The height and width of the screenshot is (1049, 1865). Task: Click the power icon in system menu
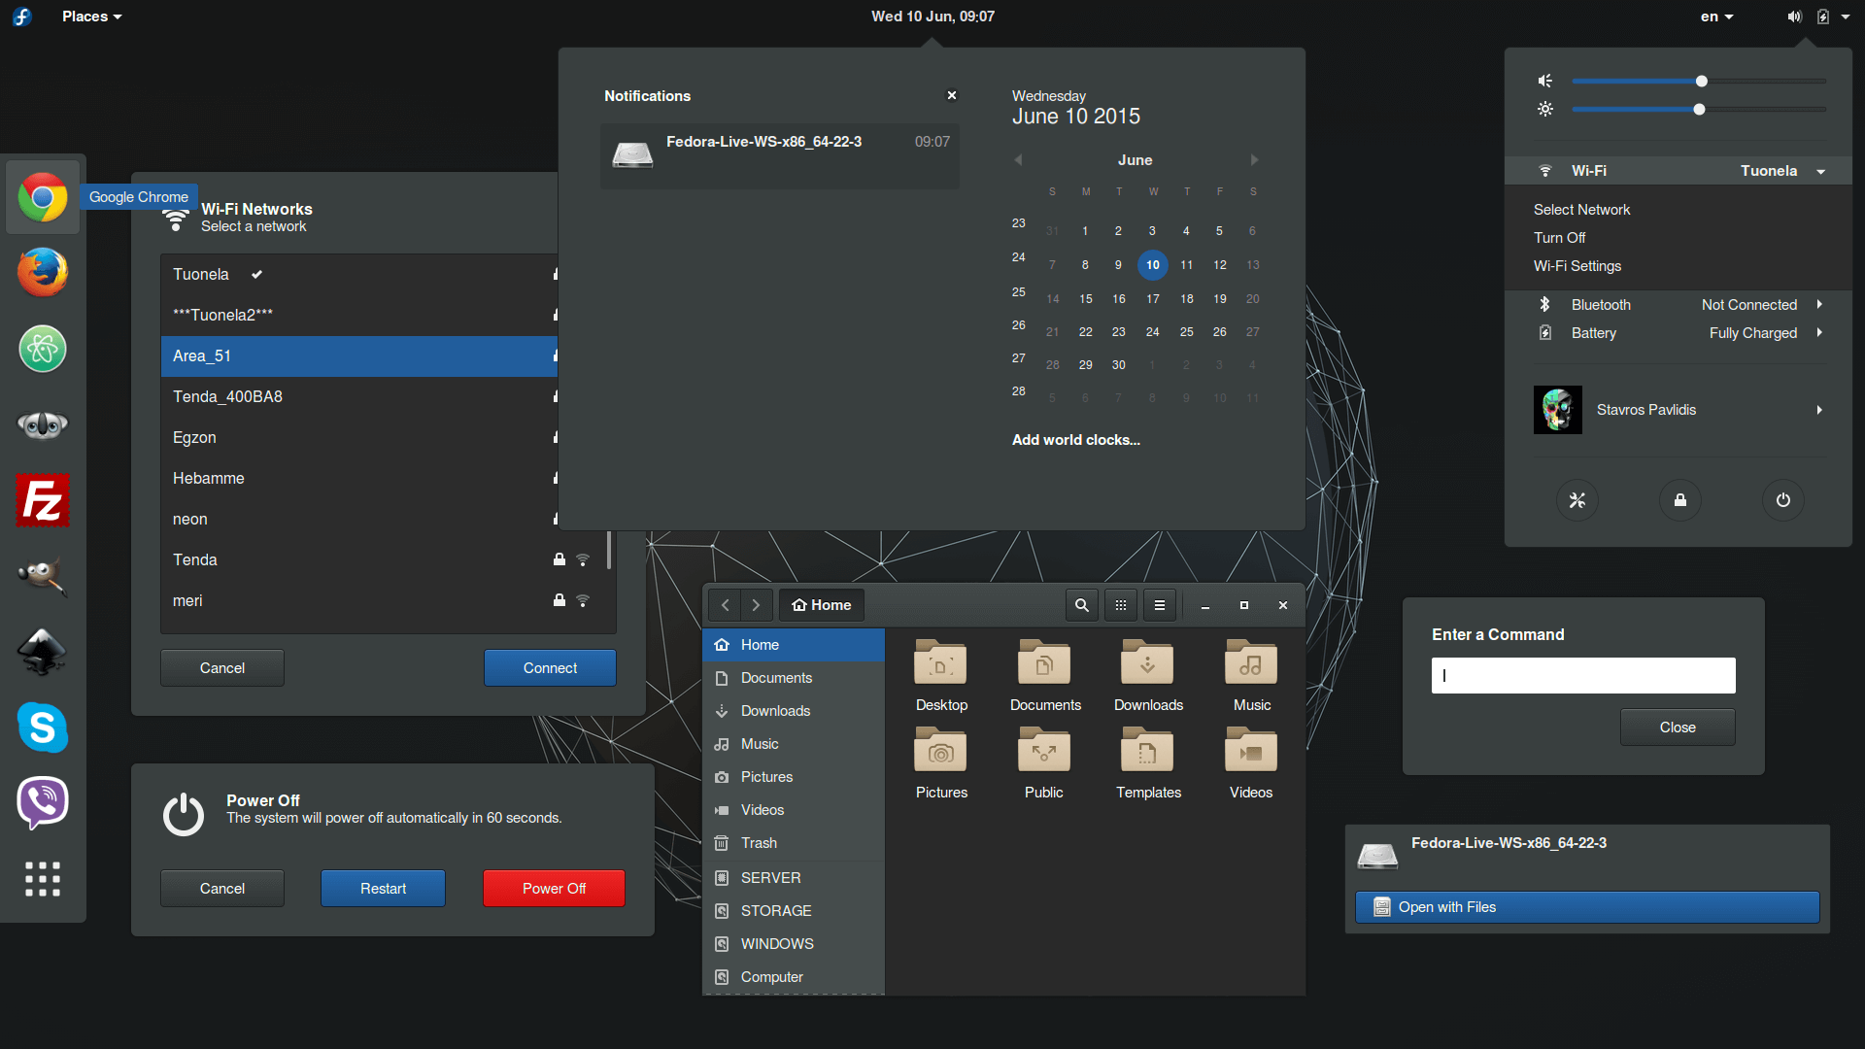[1782, 500]
